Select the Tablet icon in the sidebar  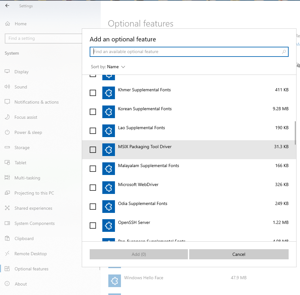[x=7, y=163]
